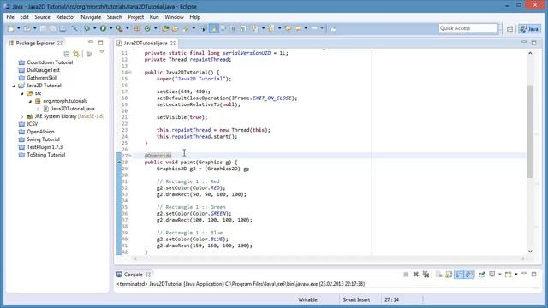
Task: Click editor scroll down arrow
Action: click(530, 251)
